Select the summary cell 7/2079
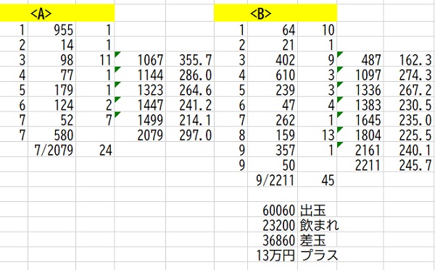 point(52,150)
